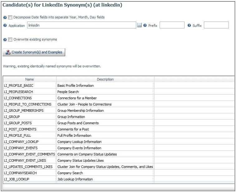Image resolution: width=236 pixels, height=192 pixels.
Task: Click Group Posts and Comments description
Action: (78, 123)
